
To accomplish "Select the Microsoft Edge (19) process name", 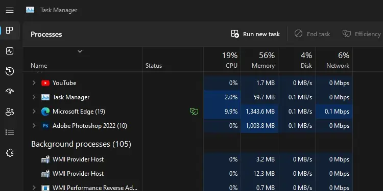I will (x=79, y=112).
